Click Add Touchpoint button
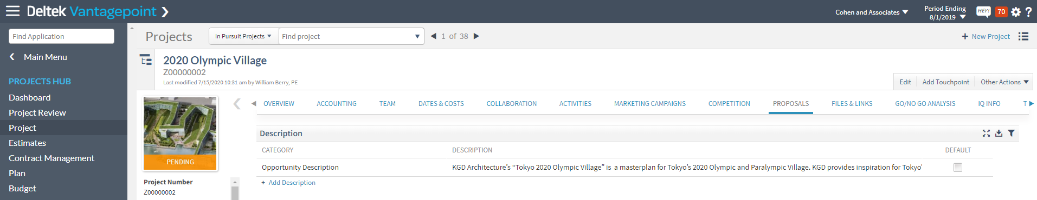This screenshot has height=200, width=1037. click(x=946, y=82)
